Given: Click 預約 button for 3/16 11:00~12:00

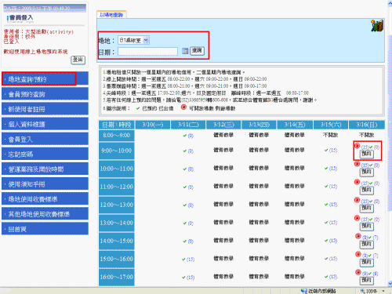Looking at the screenshot, I should point(367,191).
